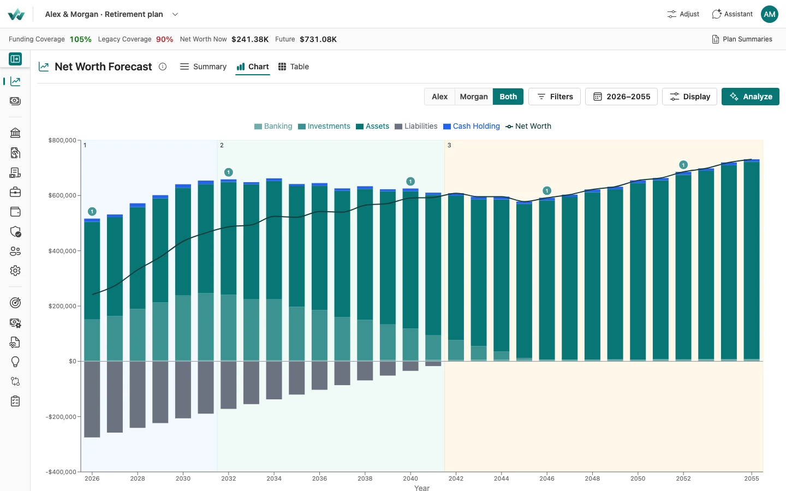Toggle the sidebar panel collapse icon
Viewport: 786px width, 491px height.
pyautogui.click(x=15, y=59)
